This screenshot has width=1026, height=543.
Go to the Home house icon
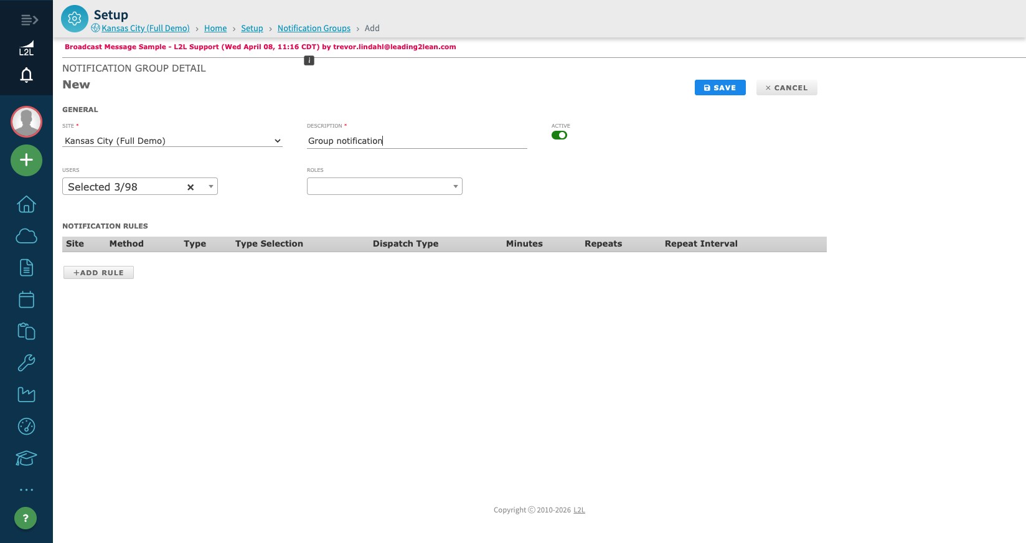[x=26, y=204]
